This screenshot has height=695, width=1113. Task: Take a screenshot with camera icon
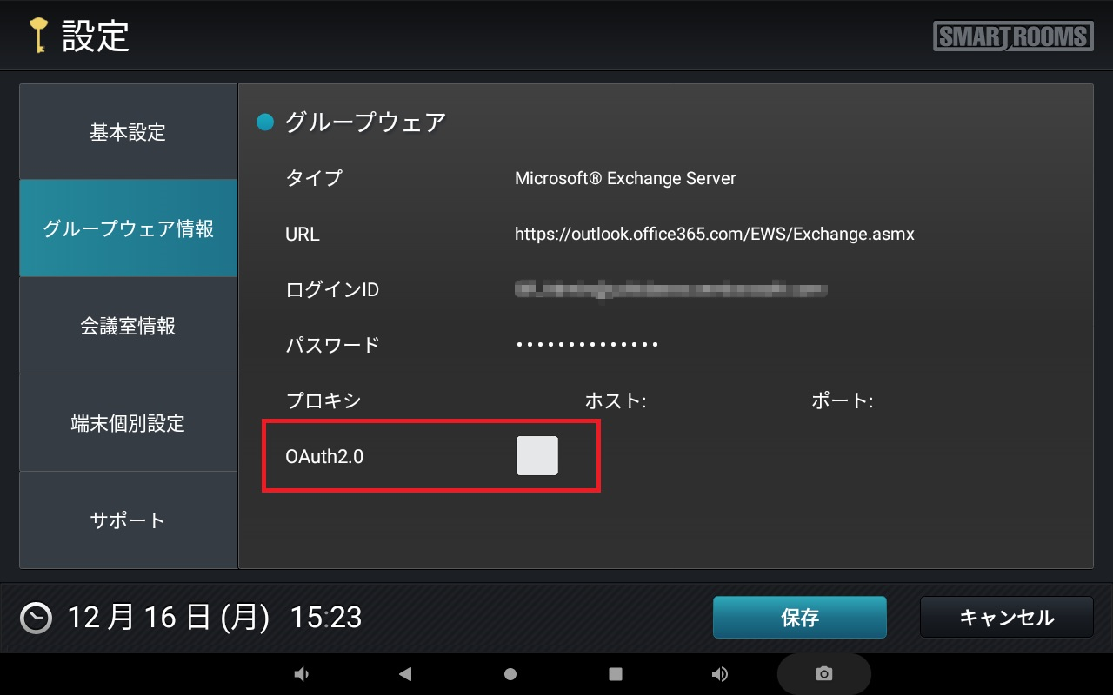[823, 674]
